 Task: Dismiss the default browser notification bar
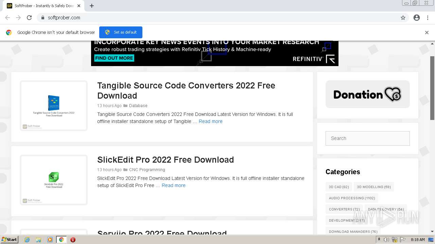tap(427, 33)
